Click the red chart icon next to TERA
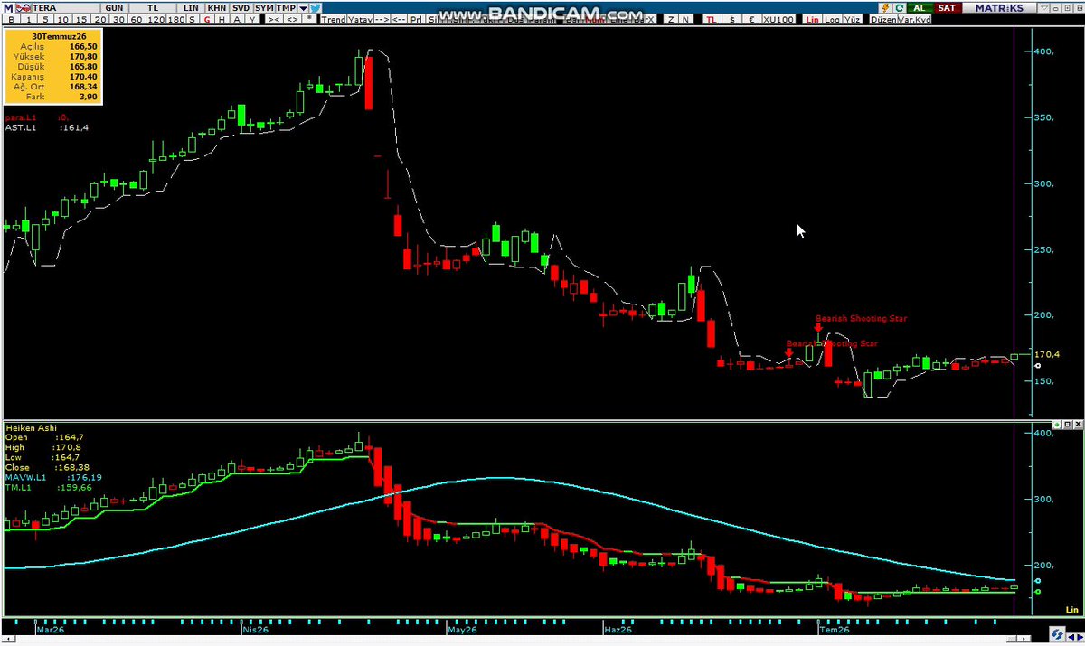Image resolution: width=1085 pixels, height=646 pixels. 24,7
